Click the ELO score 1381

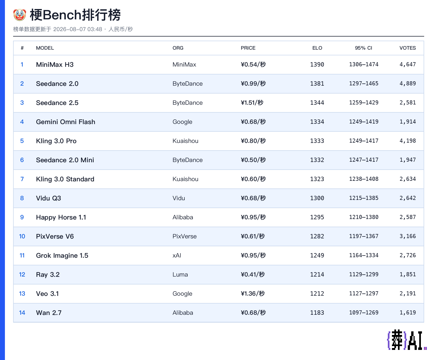tap(317, 84)
